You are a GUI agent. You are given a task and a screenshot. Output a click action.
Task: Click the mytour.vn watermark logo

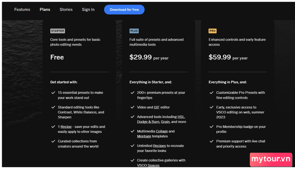271,160
